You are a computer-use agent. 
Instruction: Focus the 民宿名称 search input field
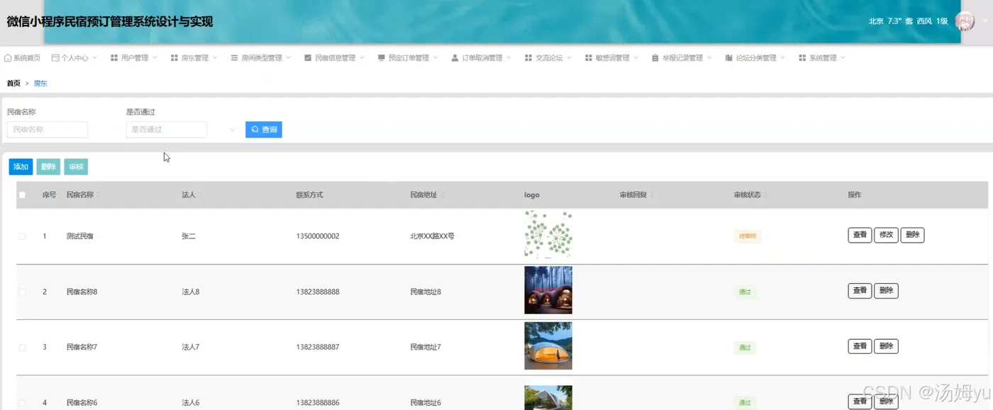pyautogui.click(x=48, y=130)
